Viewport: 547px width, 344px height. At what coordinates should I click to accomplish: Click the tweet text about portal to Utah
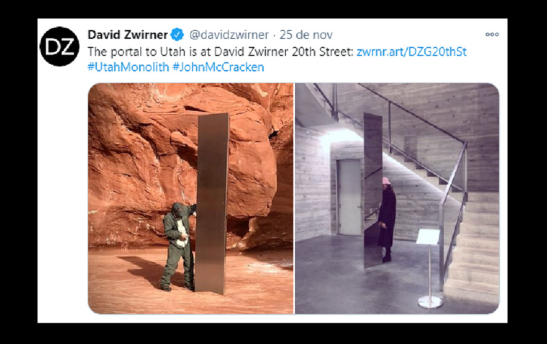point(221,52)
